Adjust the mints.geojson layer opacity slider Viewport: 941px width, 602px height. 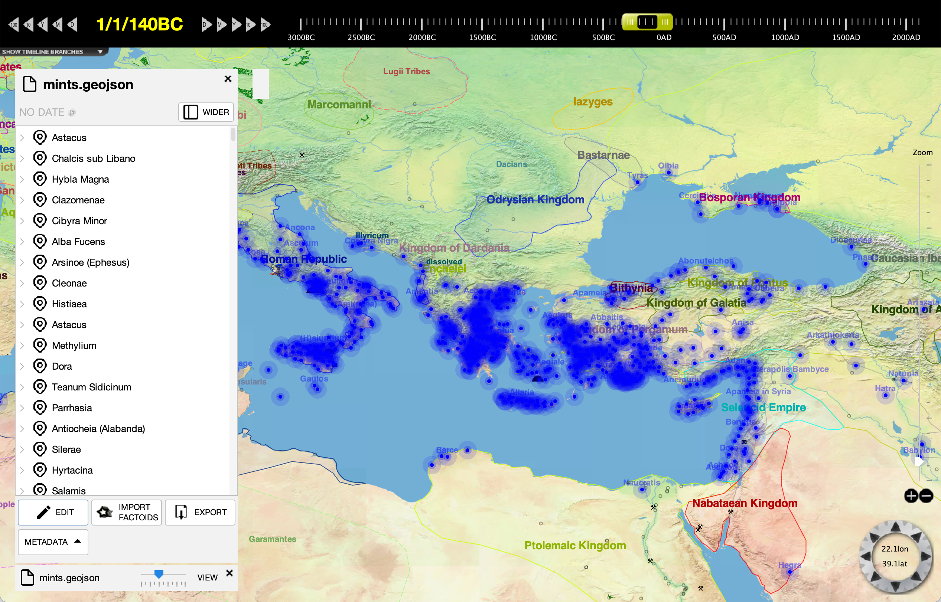click(x=159, y=574)
